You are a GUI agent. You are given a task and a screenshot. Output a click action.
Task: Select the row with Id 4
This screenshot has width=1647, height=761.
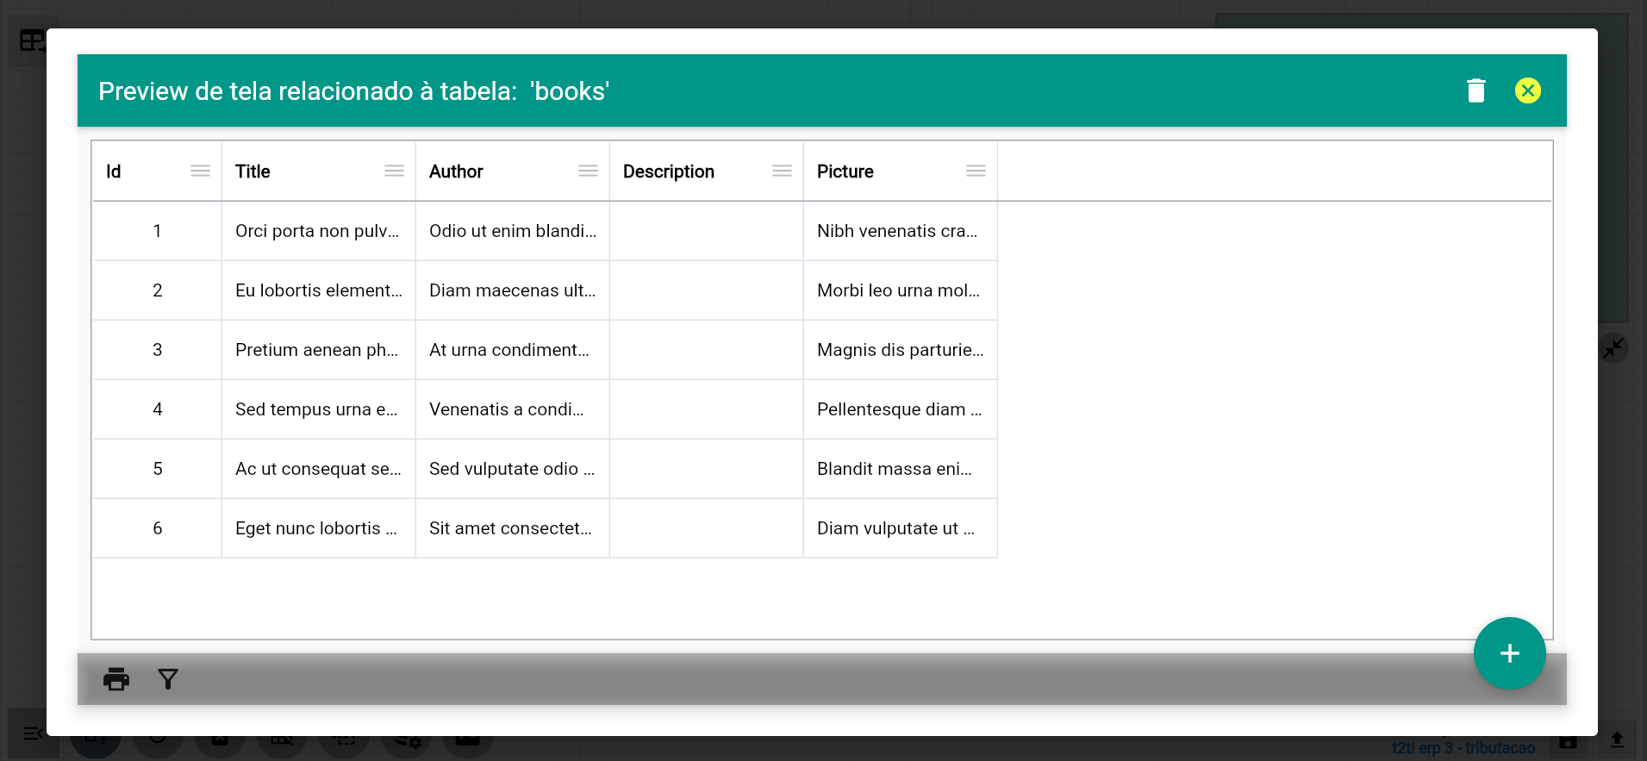point(545,409)
